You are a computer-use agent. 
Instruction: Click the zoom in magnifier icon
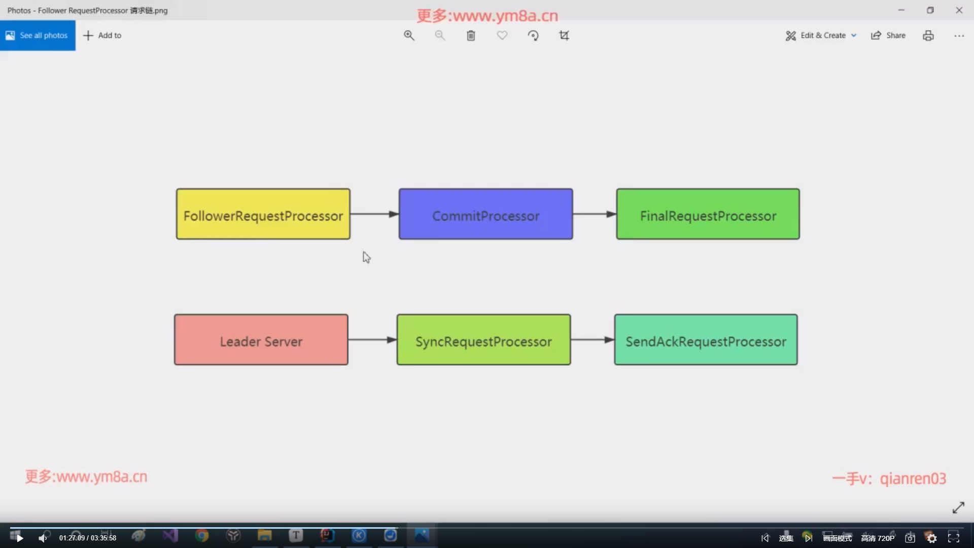click(409, 36)
